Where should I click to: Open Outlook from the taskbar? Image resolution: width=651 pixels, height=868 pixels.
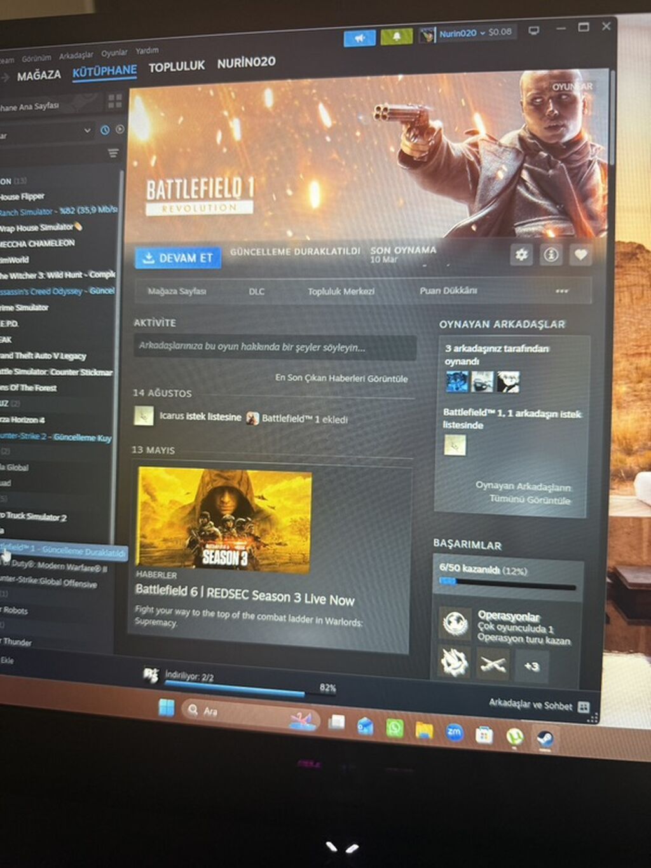[x=366, y=726]
